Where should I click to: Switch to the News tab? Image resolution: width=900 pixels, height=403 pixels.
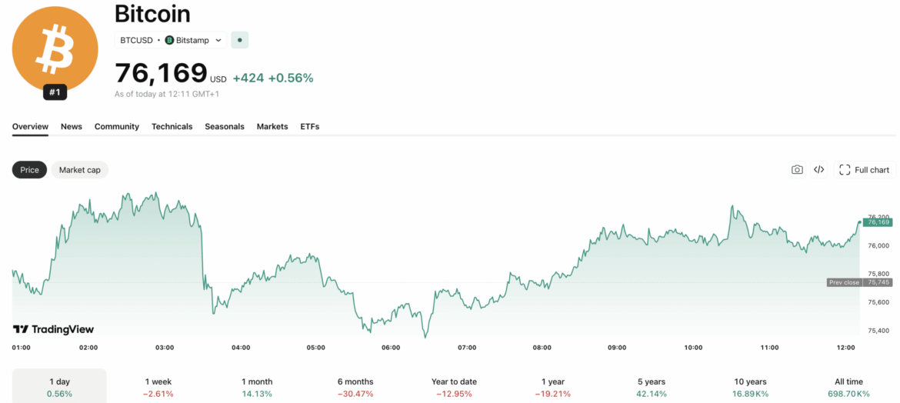pos(72,126)
